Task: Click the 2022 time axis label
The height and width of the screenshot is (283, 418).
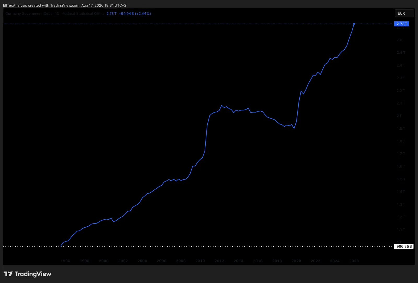Action: click(x=316, y=261)
